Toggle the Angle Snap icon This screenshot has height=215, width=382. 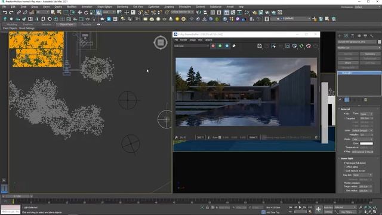click(147, 12)
